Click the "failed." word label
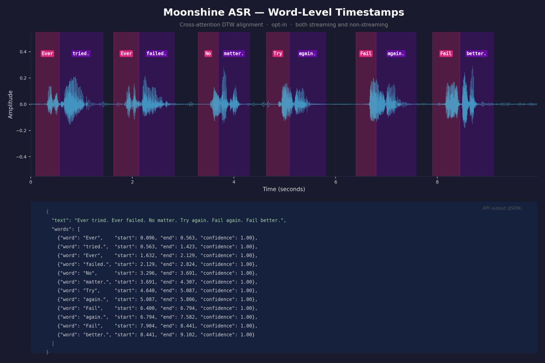 point(156,54)
